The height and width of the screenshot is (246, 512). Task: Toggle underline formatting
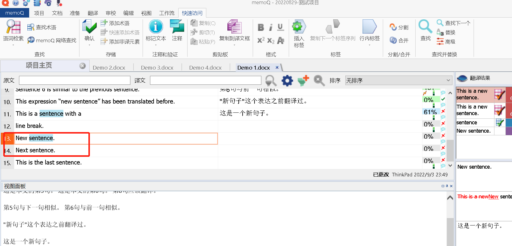(280, 27)
